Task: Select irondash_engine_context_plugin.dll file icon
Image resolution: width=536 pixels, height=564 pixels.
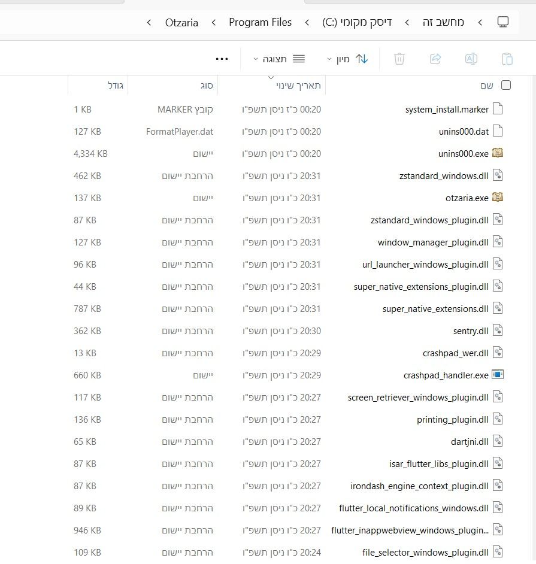Action: (x=498, y=486)
